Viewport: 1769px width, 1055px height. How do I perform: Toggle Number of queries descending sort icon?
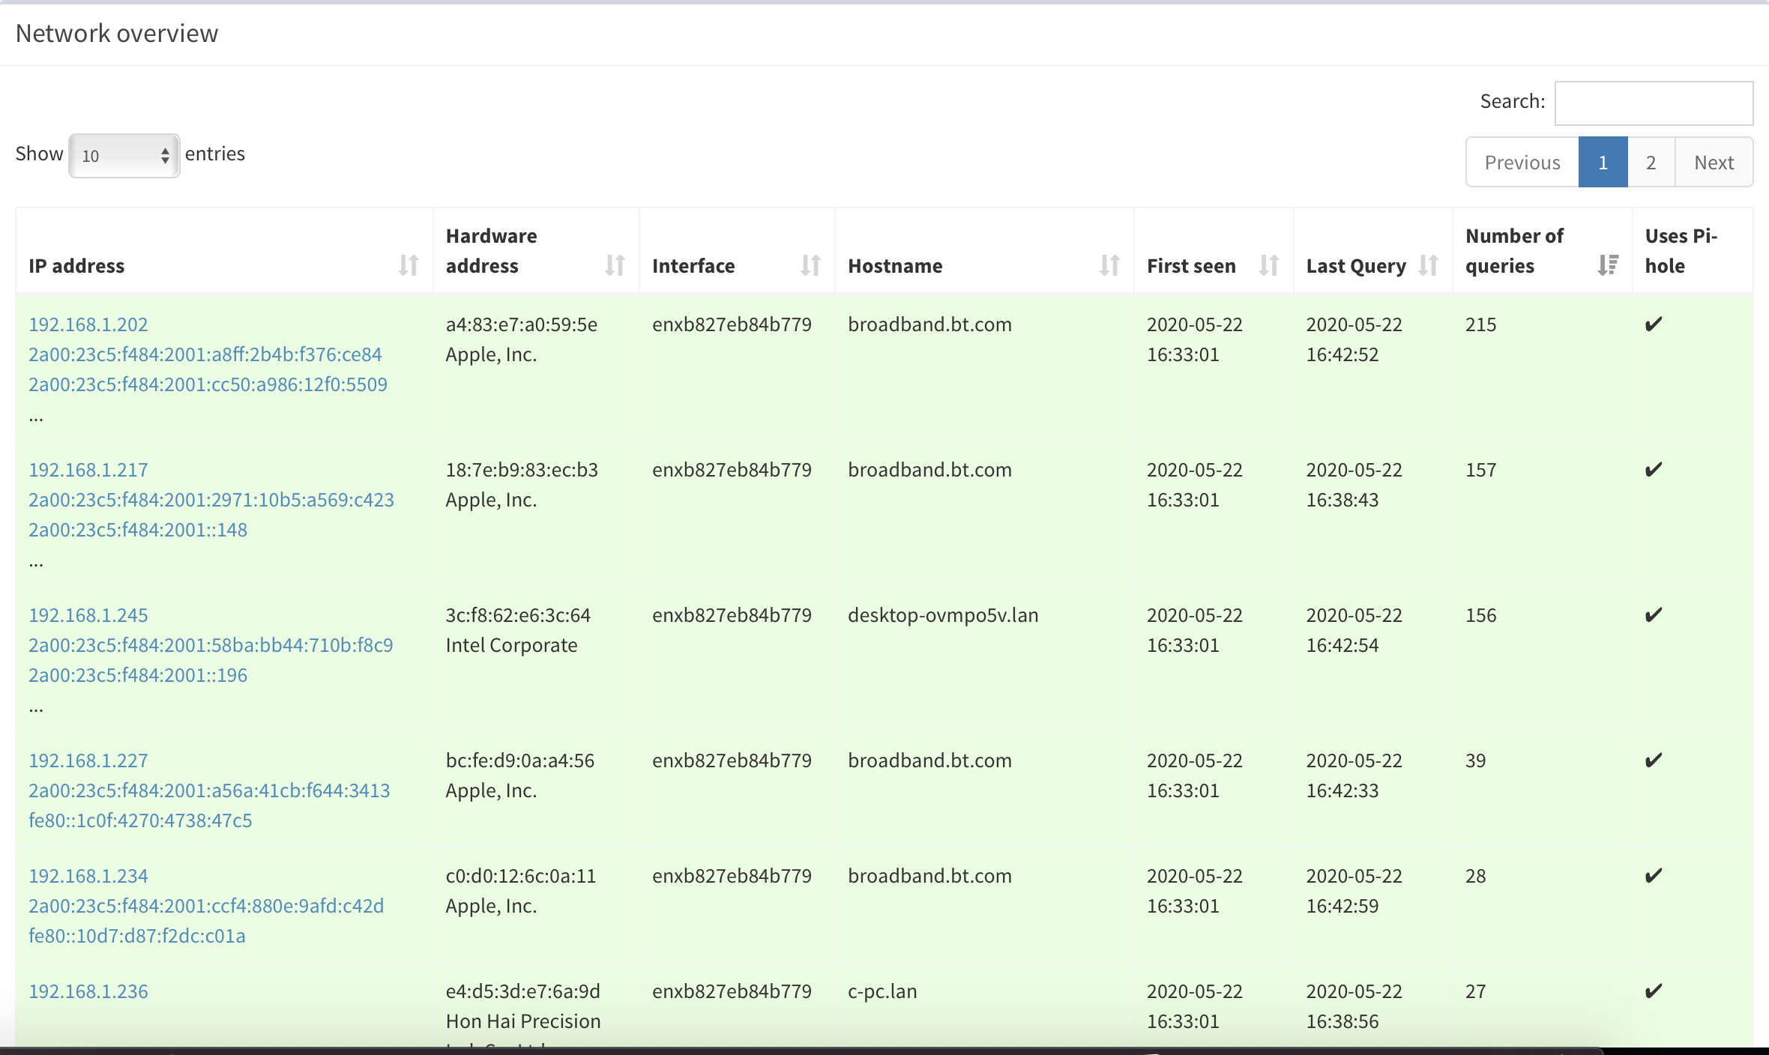click(x=1608, y=265)
